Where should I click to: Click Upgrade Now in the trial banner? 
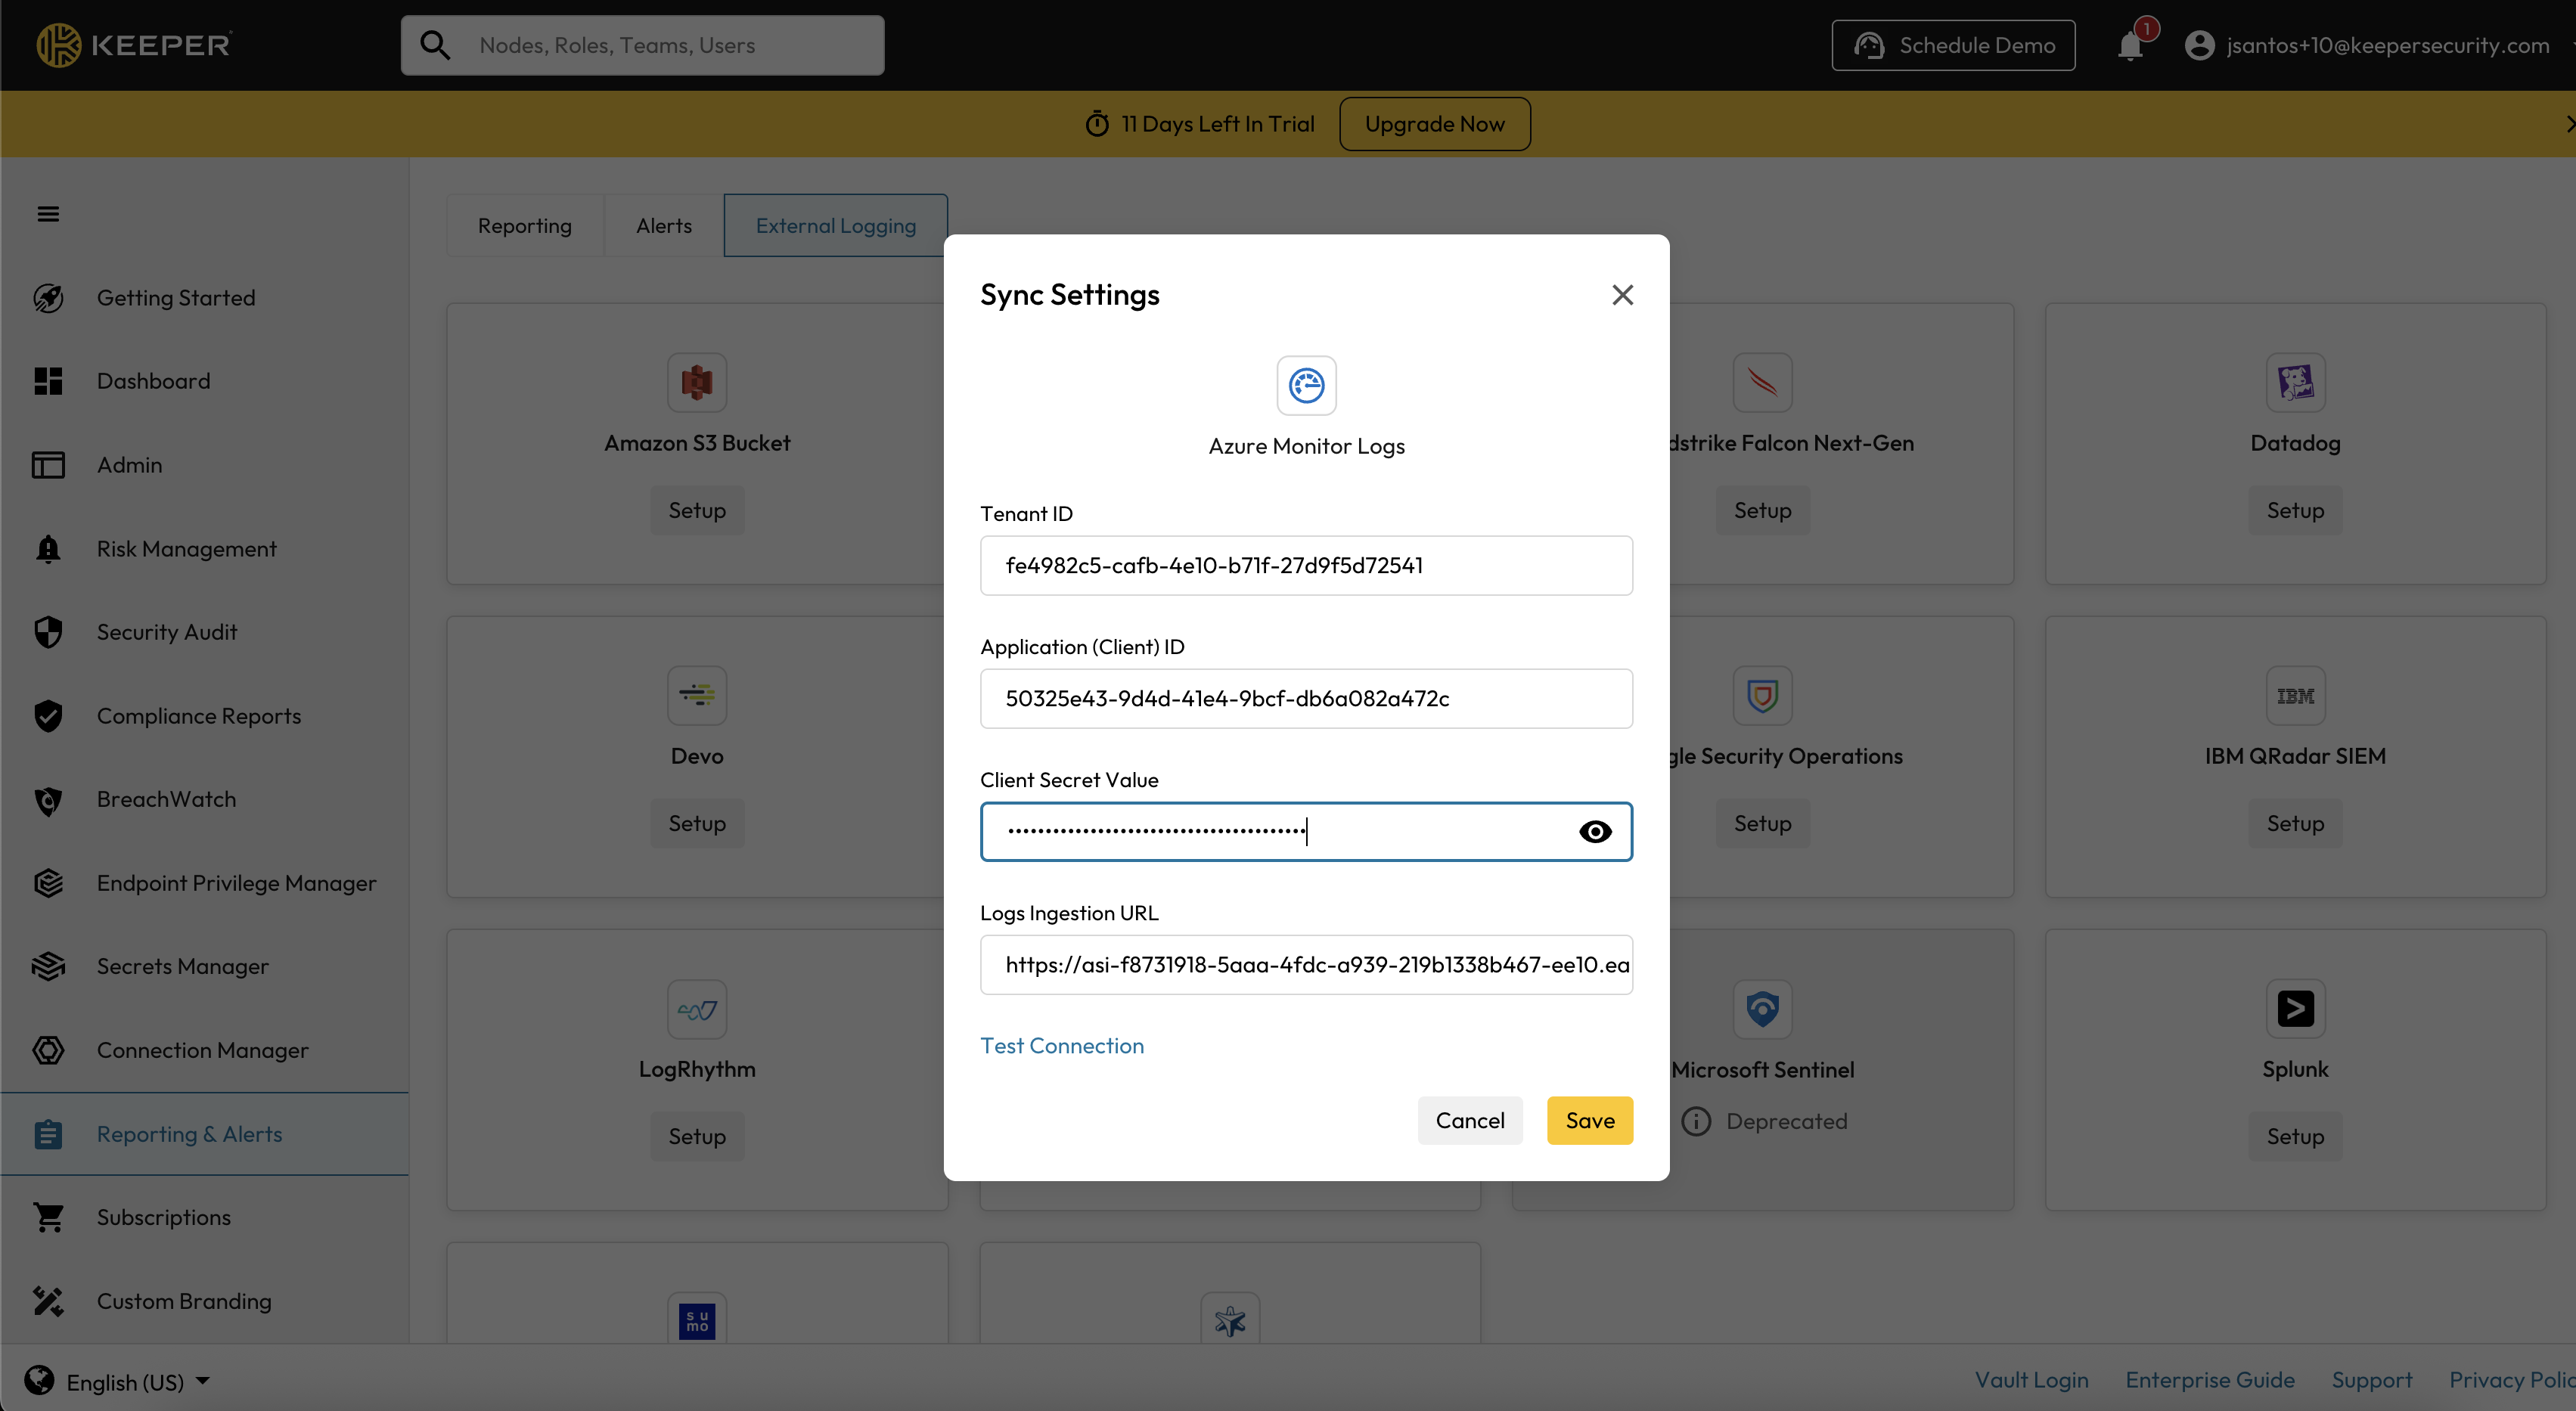[x=1434, y=123]
